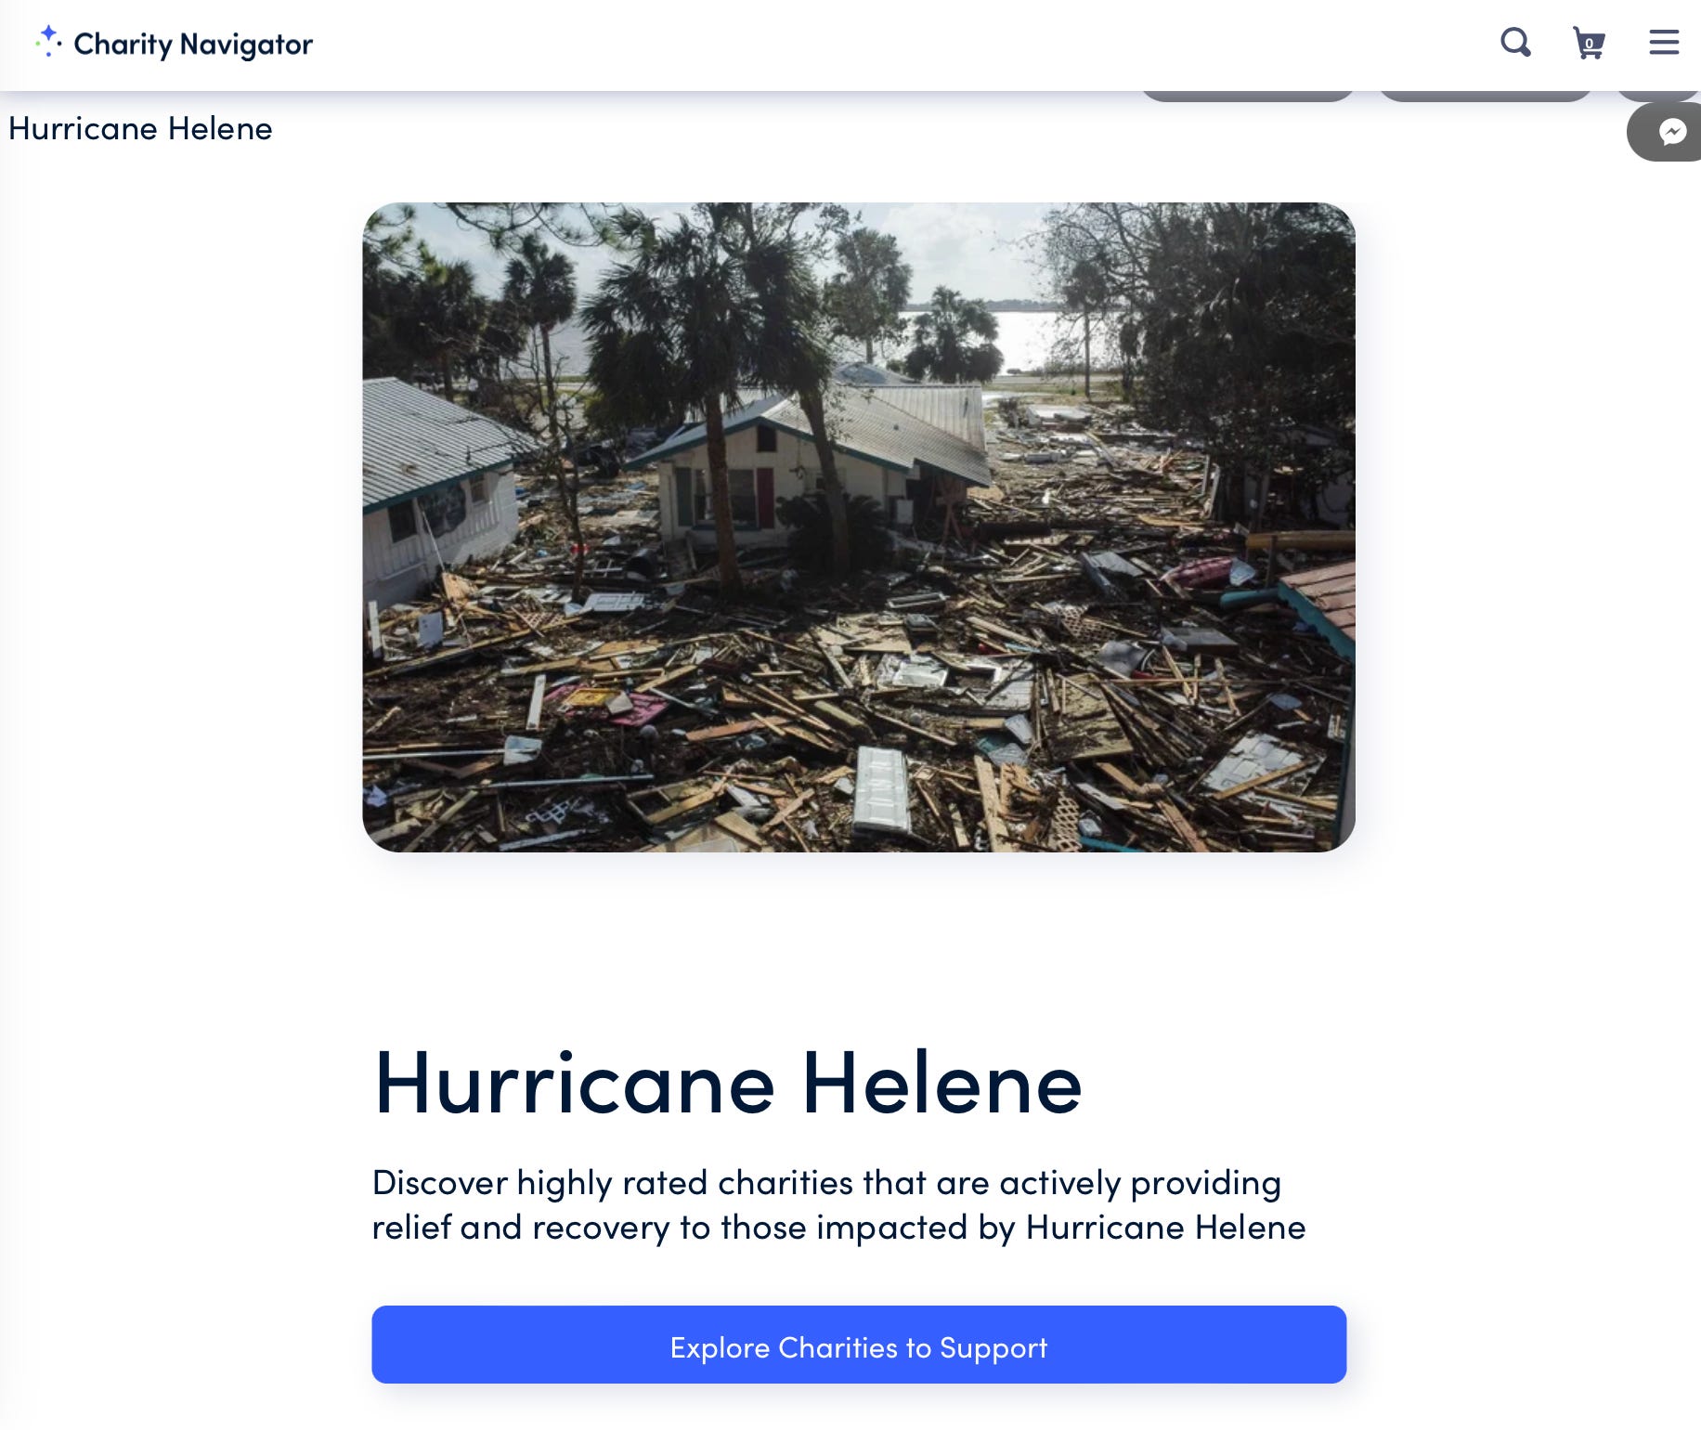This screenshot has height=1430, width=1701.
Task: Click the Charity Navigator sparkle logo icon
Action: pyautogui.click(x=48, y=42)
